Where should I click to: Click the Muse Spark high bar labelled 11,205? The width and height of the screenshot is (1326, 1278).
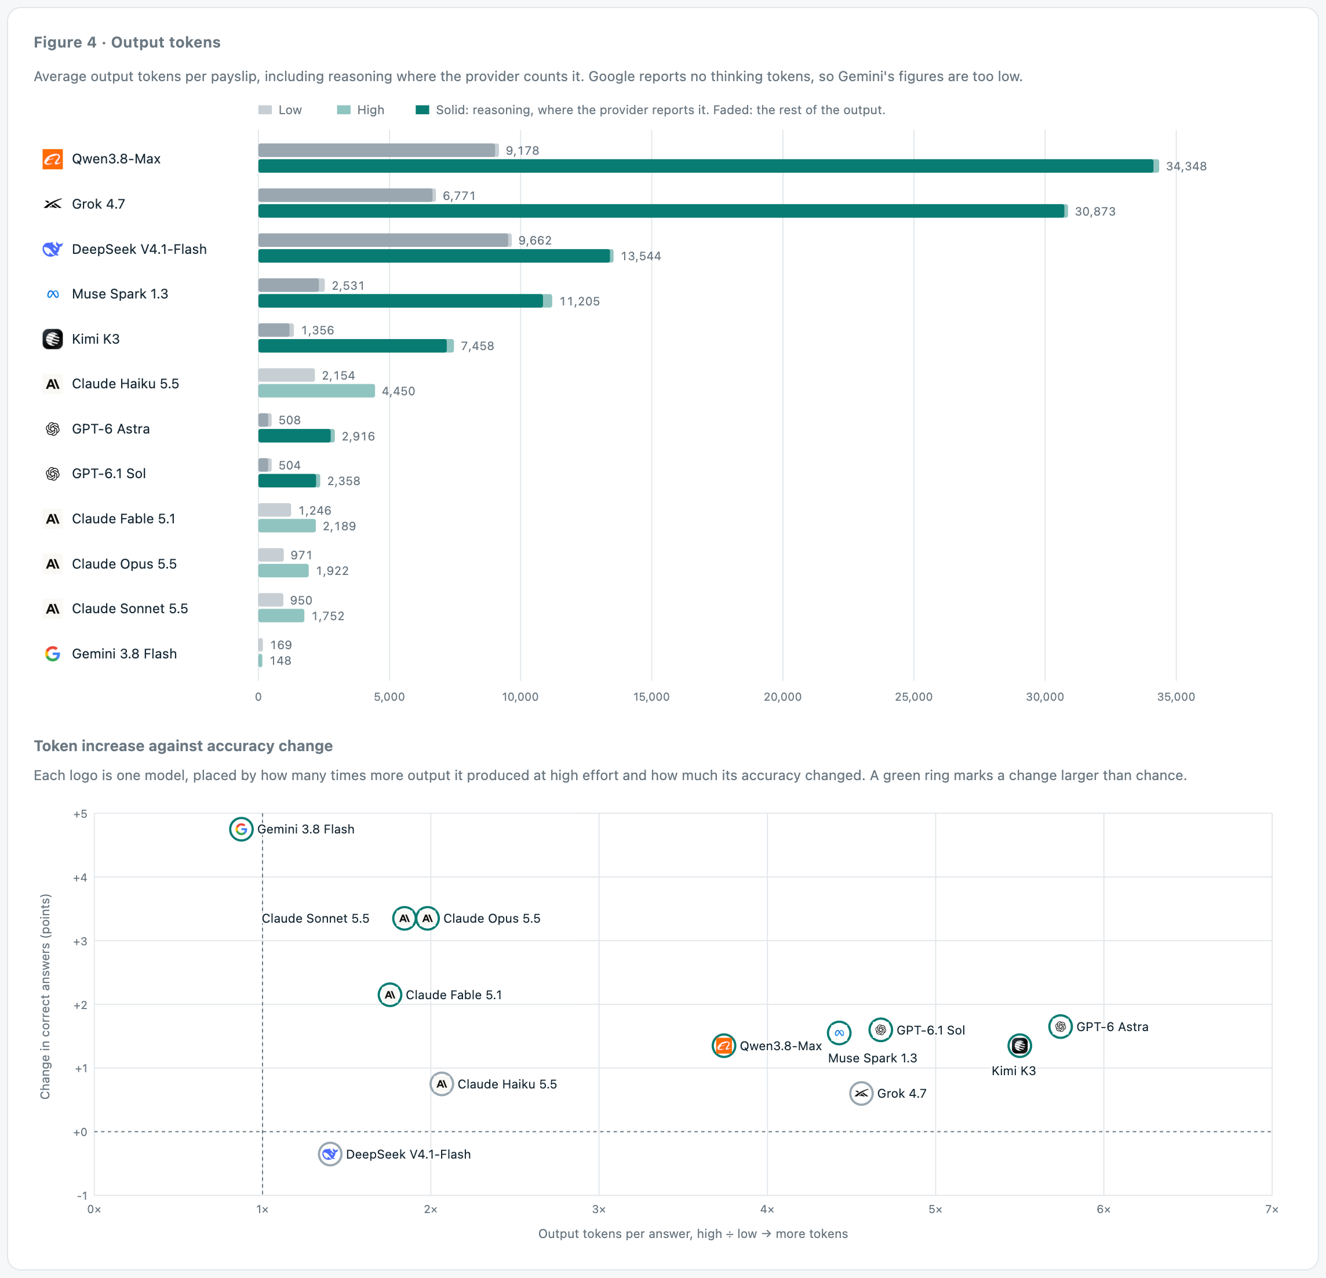click(x=405, y=301)
